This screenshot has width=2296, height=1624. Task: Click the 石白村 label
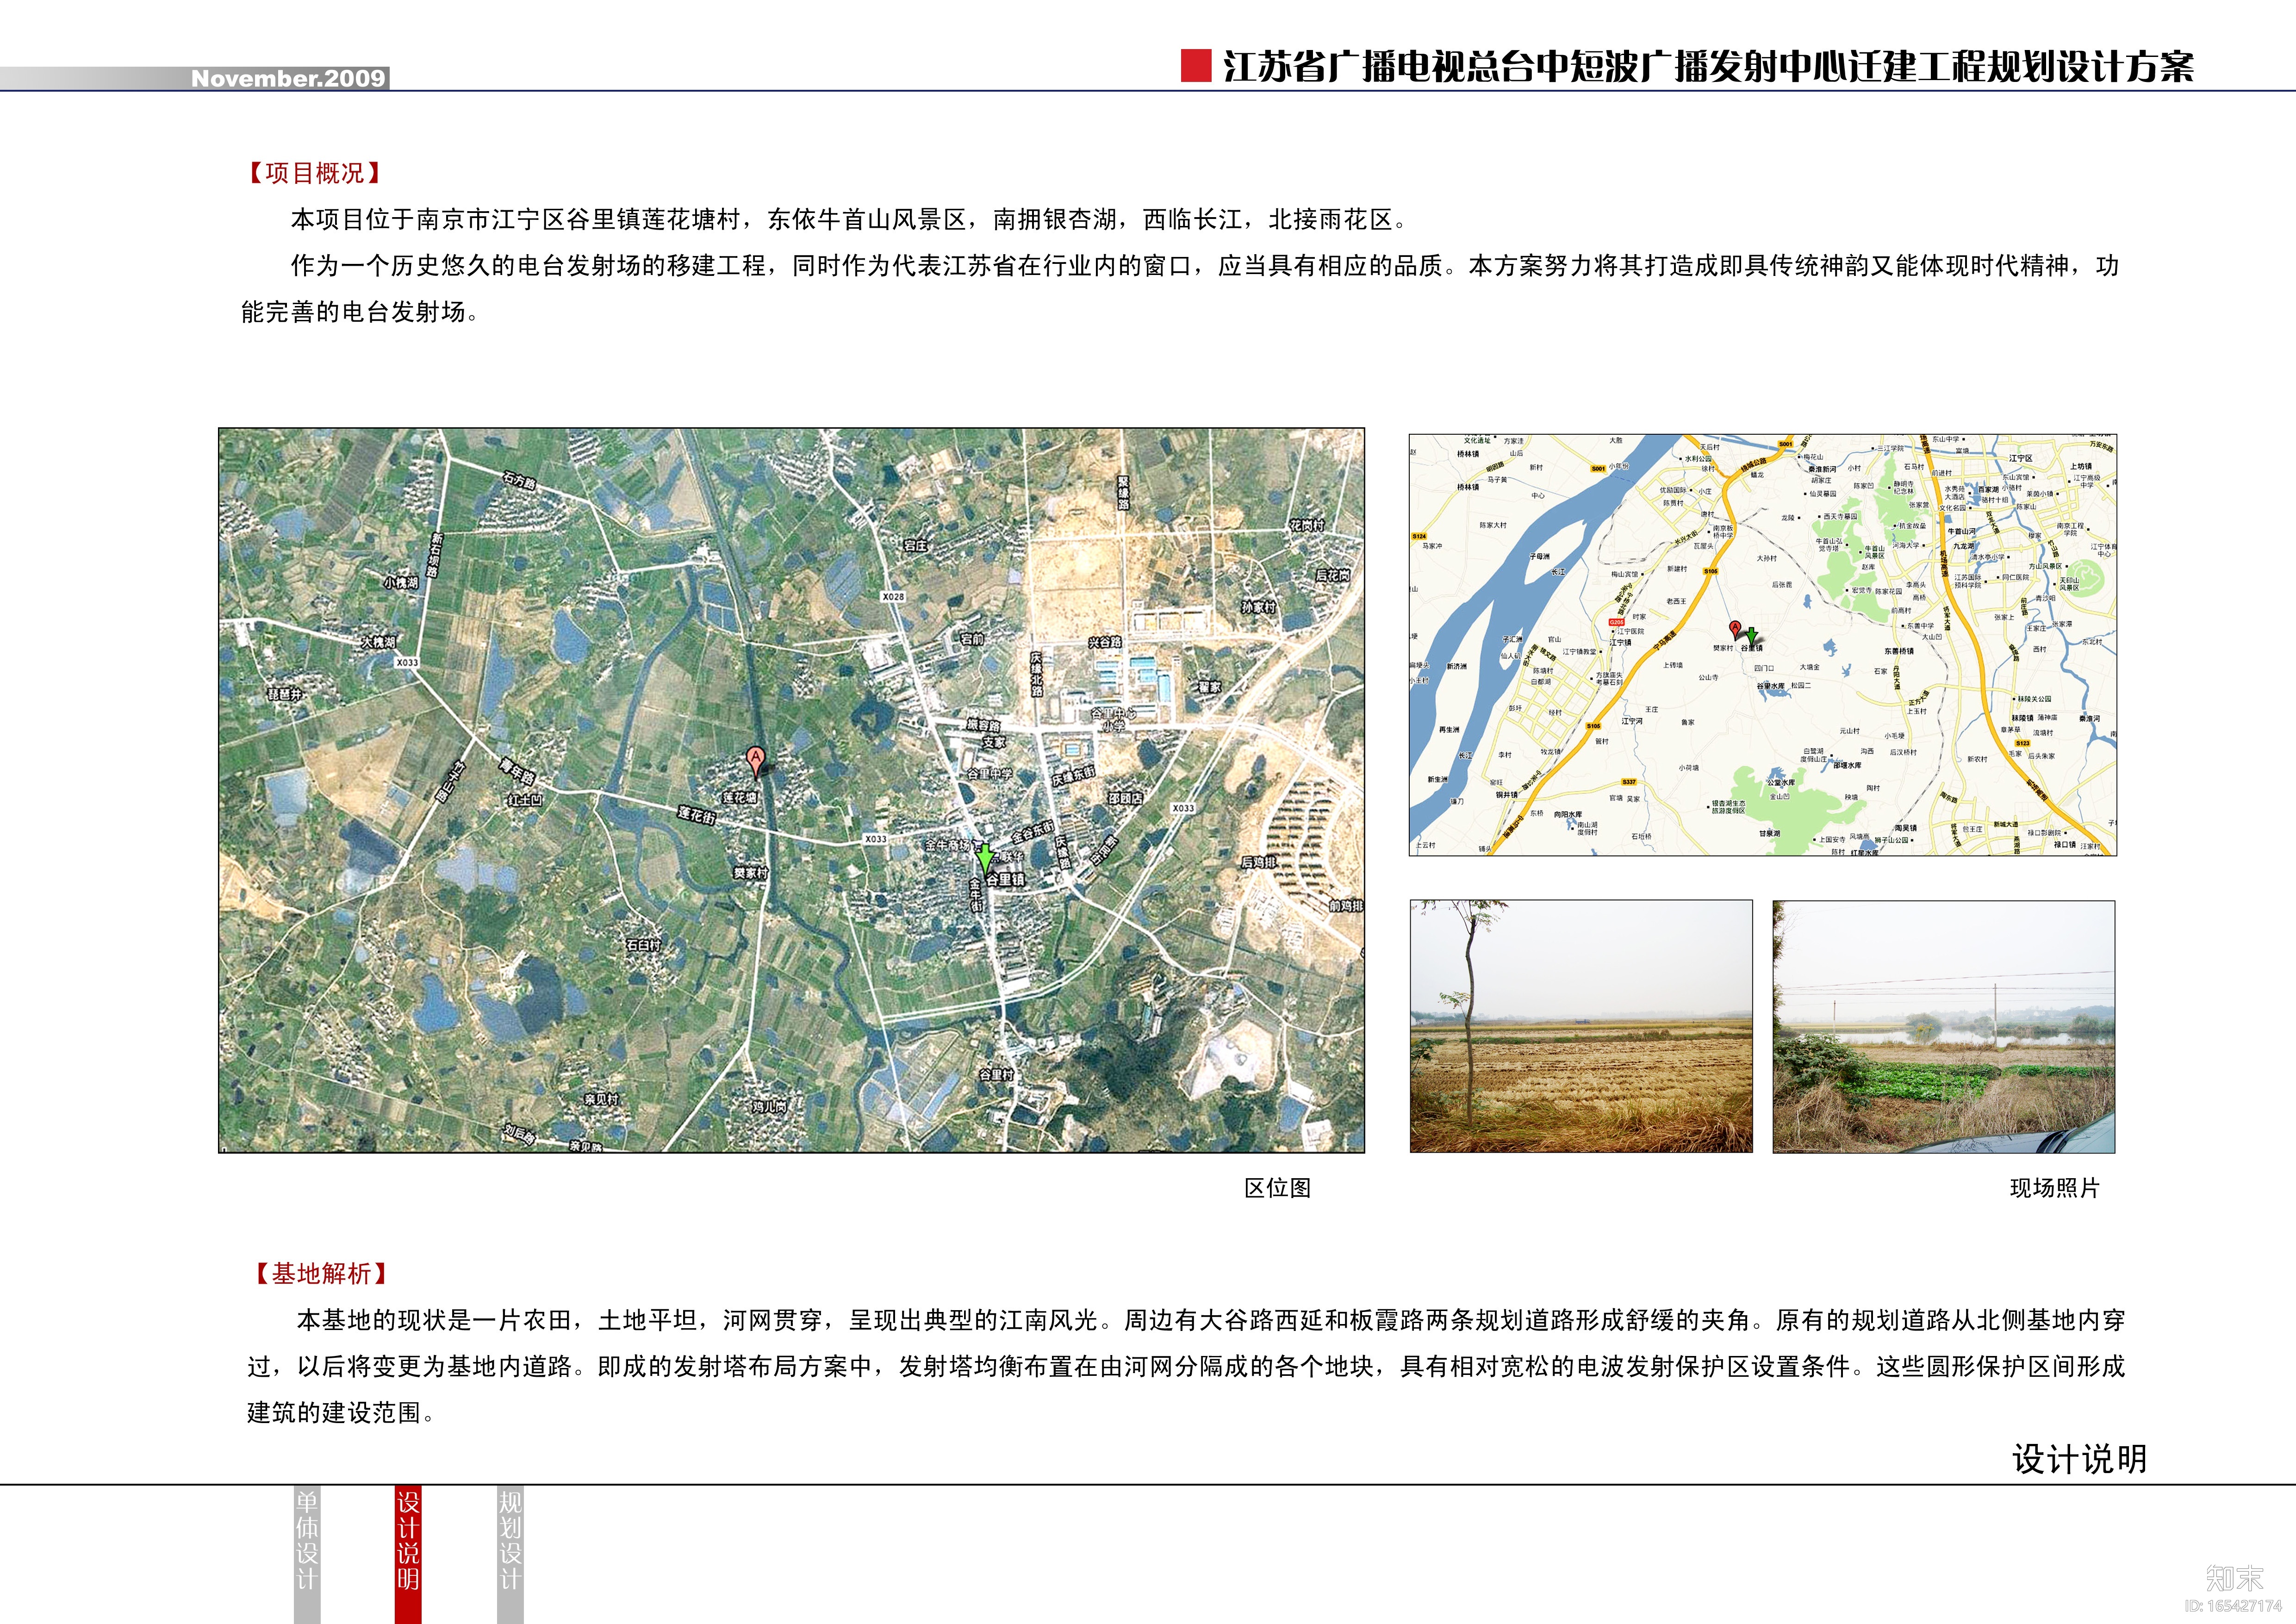click(643, 945)
